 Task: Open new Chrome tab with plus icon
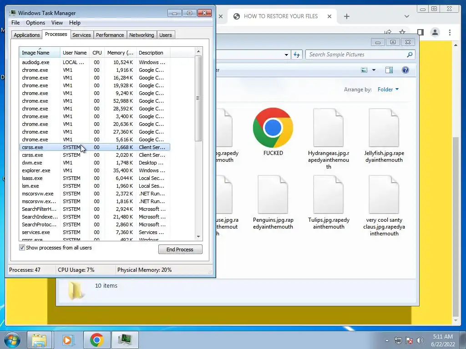click(346, 16)
